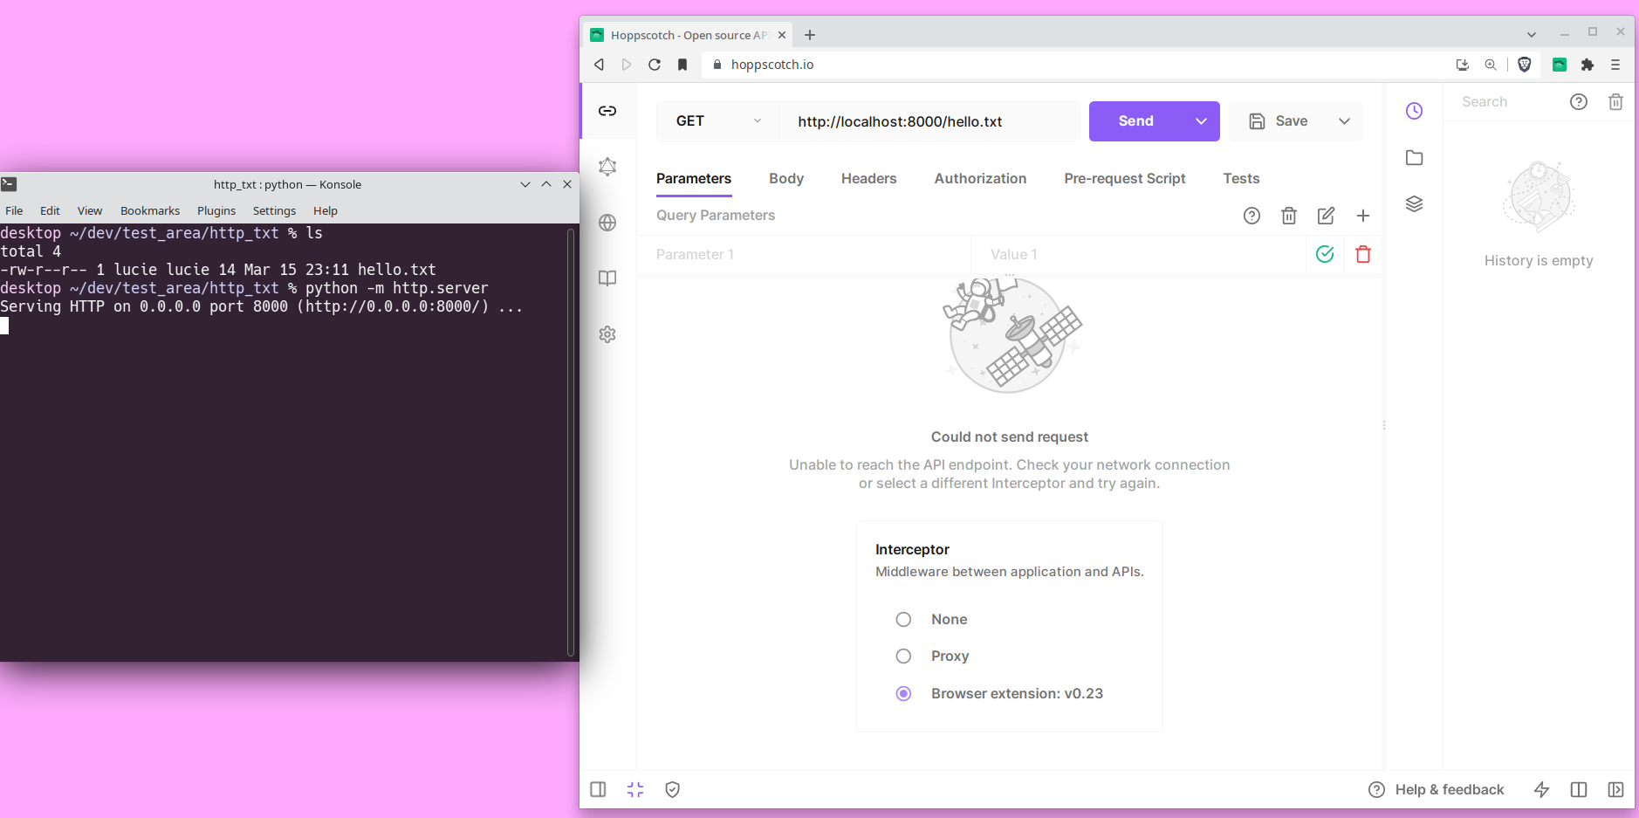The height and width of the screenshot is (818, 1639).
Task: Reload the hoppscotch.io page
Action: pos(655,65)
